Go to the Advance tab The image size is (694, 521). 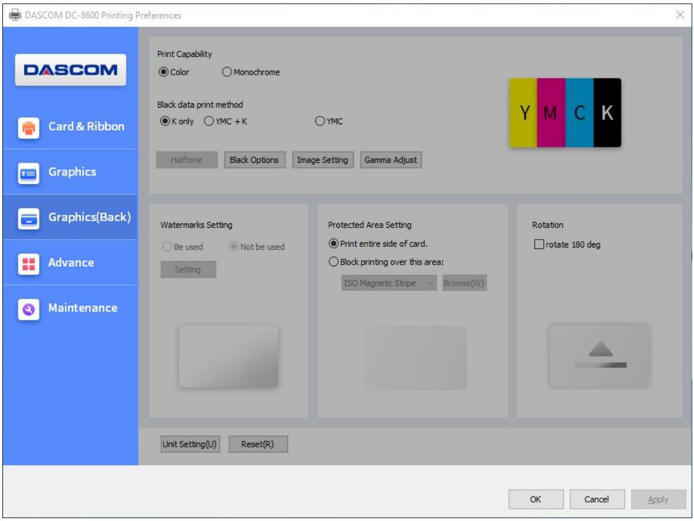[x=70, y=262]
